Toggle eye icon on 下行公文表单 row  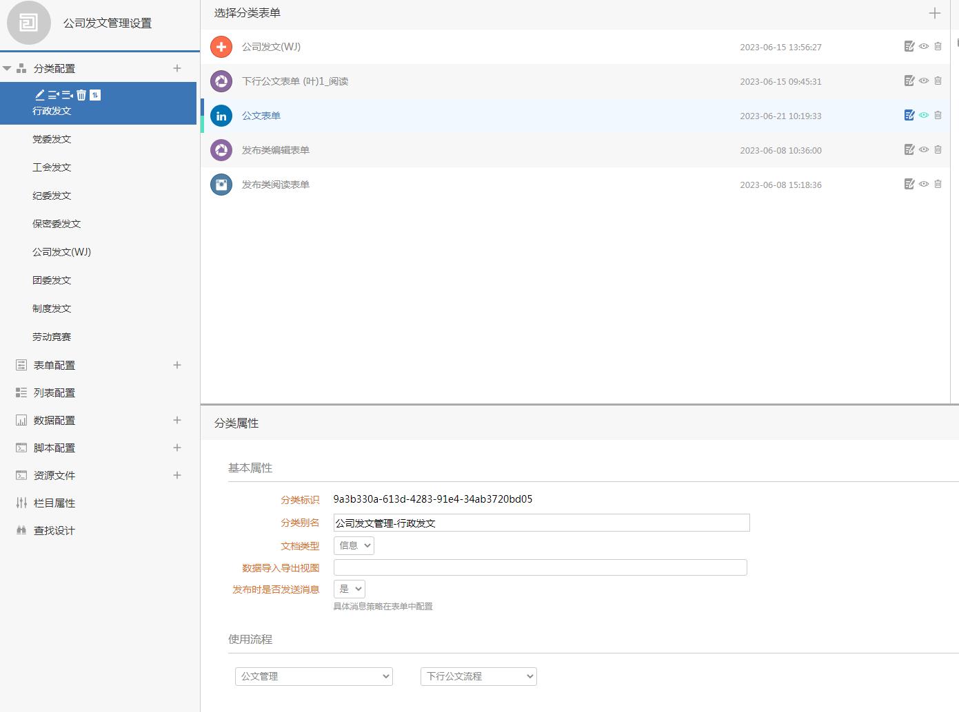(924, 81)
